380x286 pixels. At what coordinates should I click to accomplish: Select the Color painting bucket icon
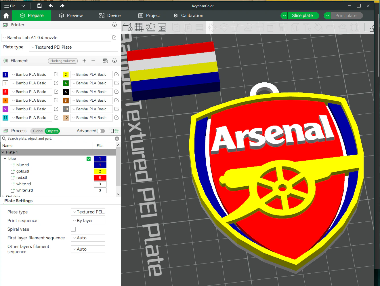tap(318, 28)
